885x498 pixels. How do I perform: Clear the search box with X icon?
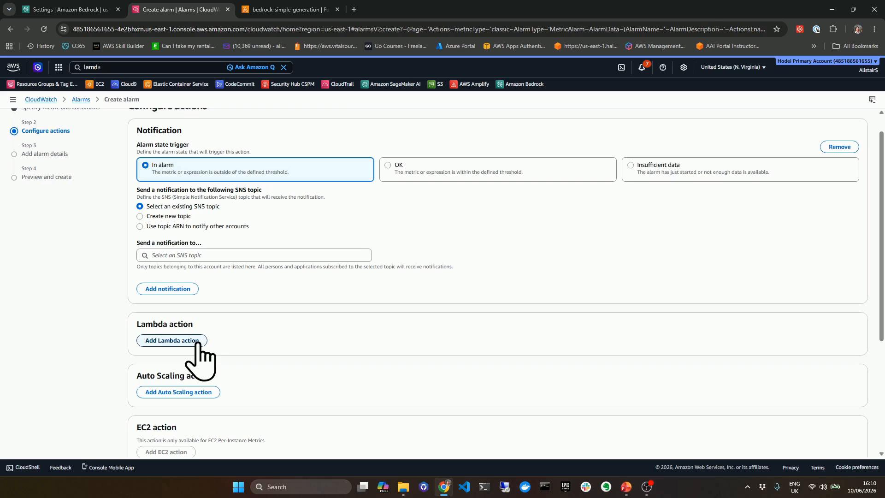point(284,67)
